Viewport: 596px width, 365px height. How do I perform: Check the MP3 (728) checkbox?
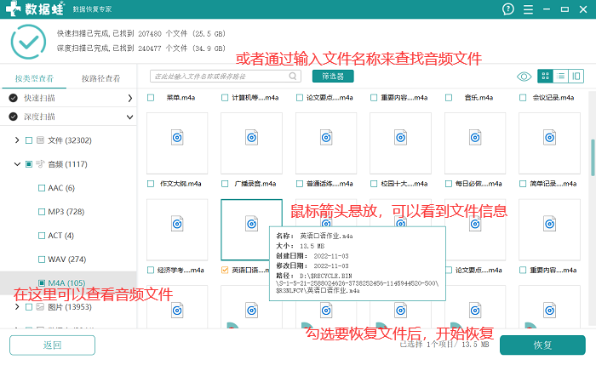pyautogui.click(x=42, y=211)
